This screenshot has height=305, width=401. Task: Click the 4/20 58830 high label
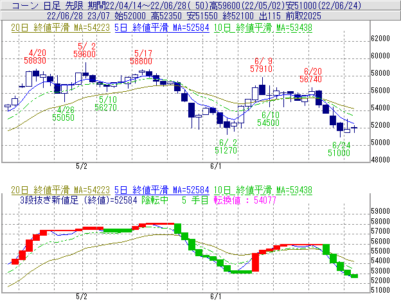coord(35,57)
